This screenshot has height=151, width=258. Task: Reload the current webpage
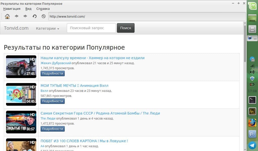(x=35, y=16)
